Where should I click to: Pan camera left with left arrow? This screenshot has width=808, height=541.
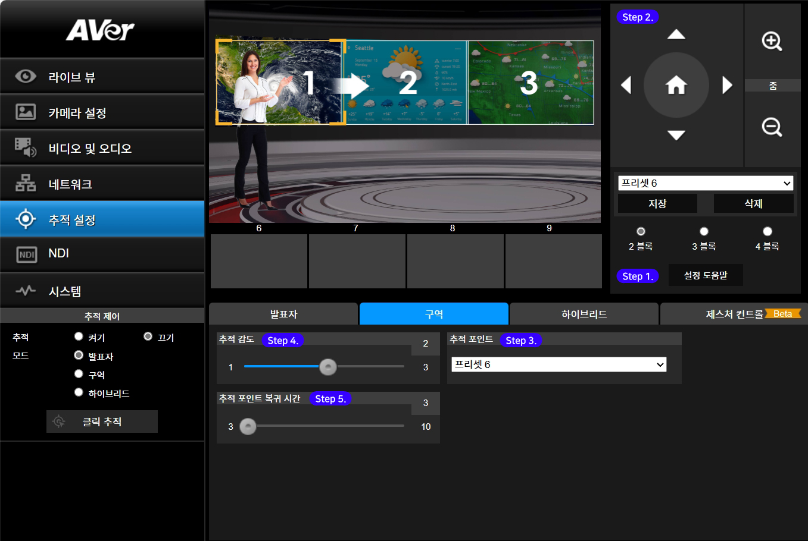626,85
